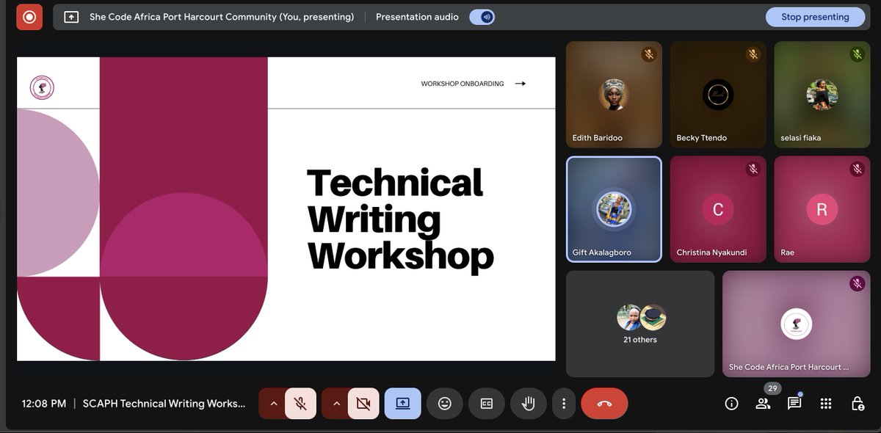Raise hand using the hand icon
The width and height of the screenshot is (881, 433).
point(528,404)
